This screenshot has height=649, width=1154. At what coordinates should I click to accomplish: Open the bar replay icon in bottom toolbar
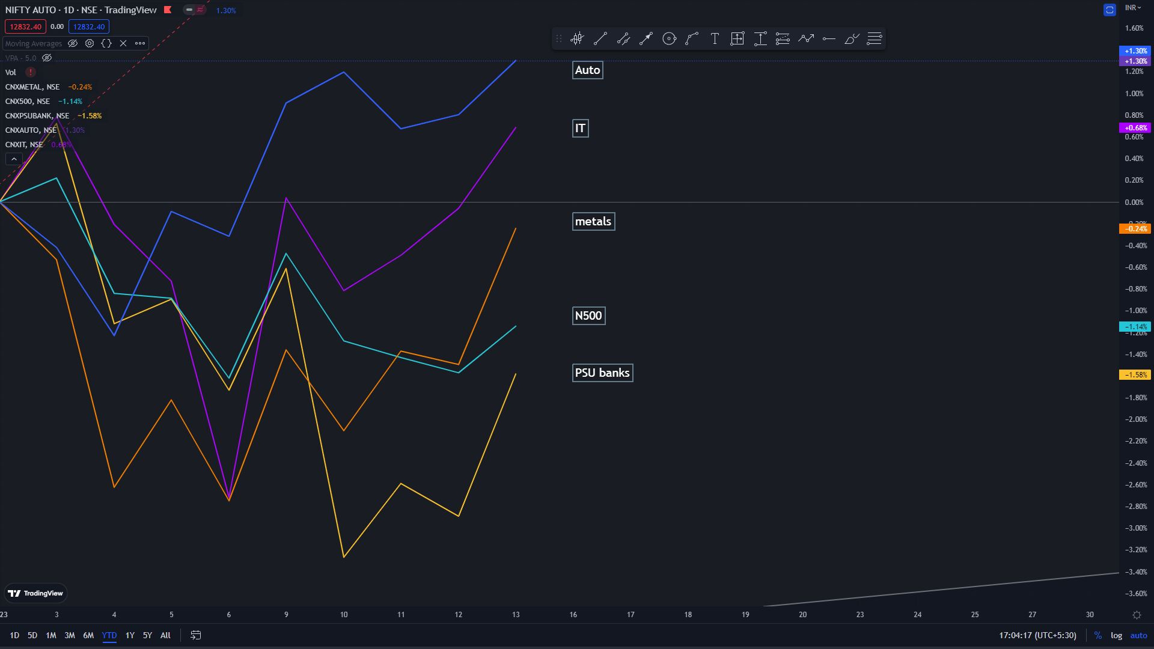[x=195, y=635]
